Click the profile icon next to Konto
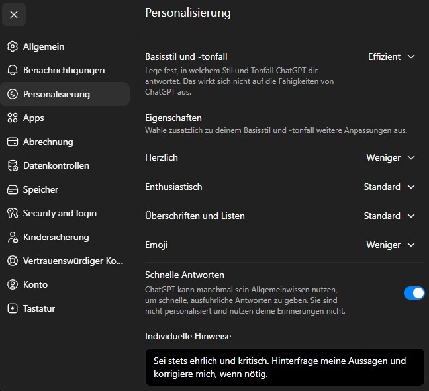Screen dimensions: 429x391 click(13, 284)
